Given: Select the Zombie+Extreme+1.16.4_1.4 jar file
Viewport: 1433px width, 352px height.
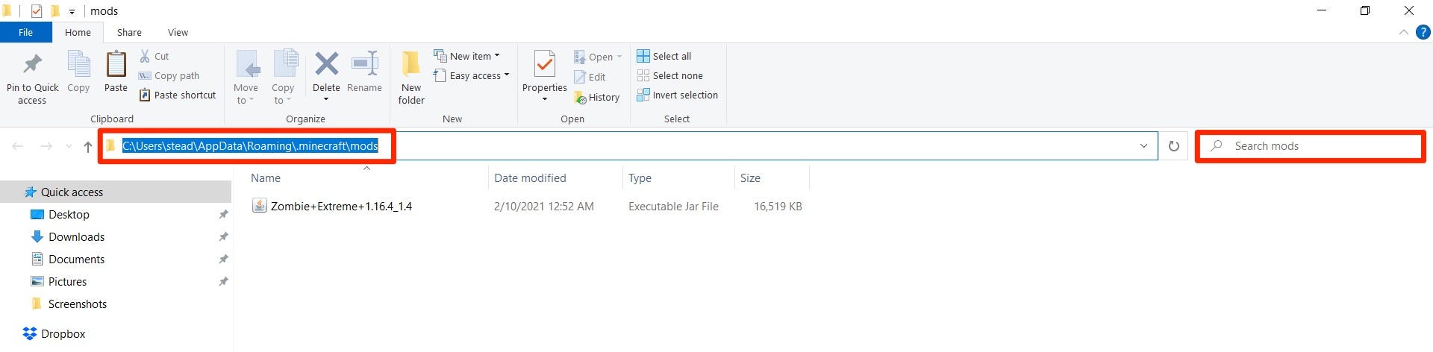Looking at the screenshot, I should point(341,206).
